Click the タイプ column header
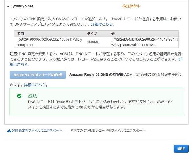Viewport: 194px width, 159px height. point(92,34)
